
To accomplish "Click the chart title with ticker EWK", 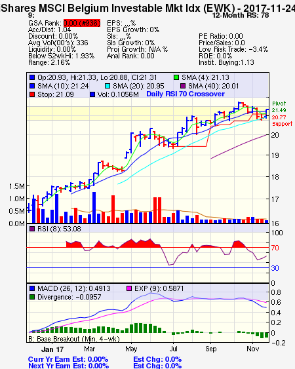I will (x=147, y=9).
